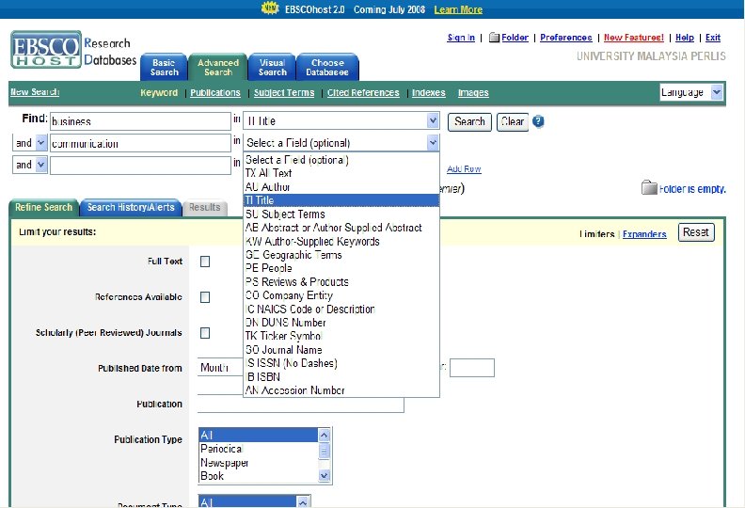Select the top 'Select a Field (optional)' list entry
The image size is (745, 508).
[341, 160]
